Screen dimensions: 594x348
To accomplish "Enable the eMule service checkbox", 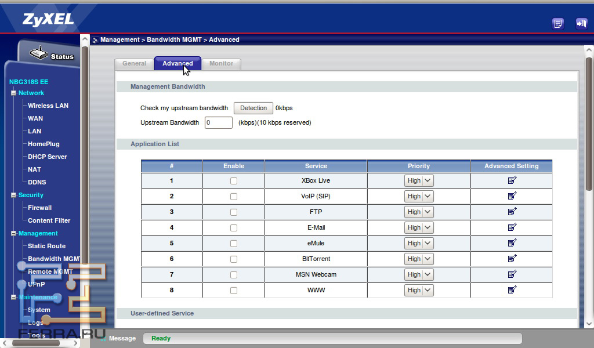I will [234, 244].
